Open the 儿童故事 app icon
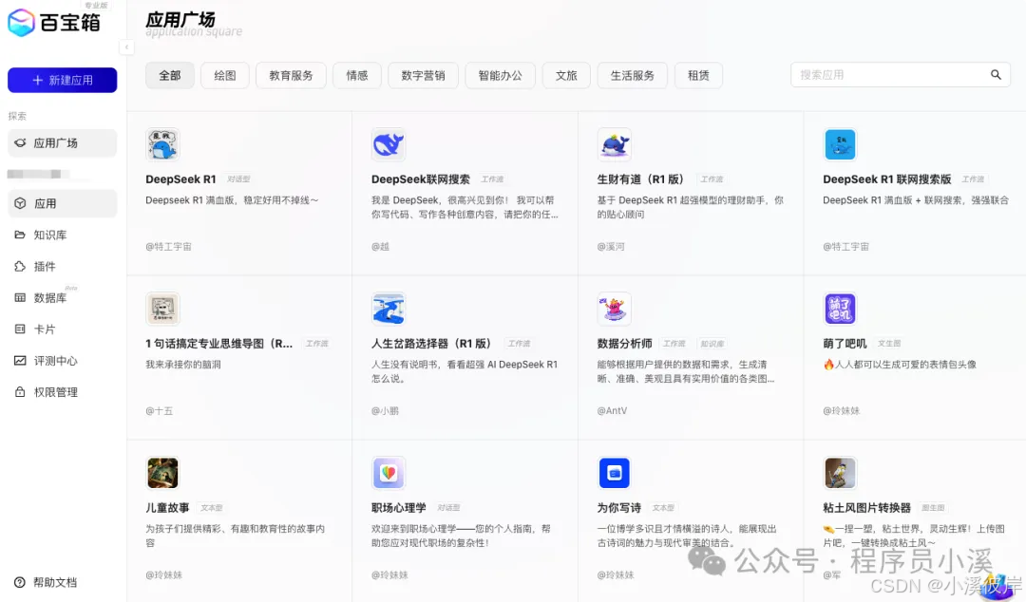This screenshot has height=602, width=1026. click(163, 473)
